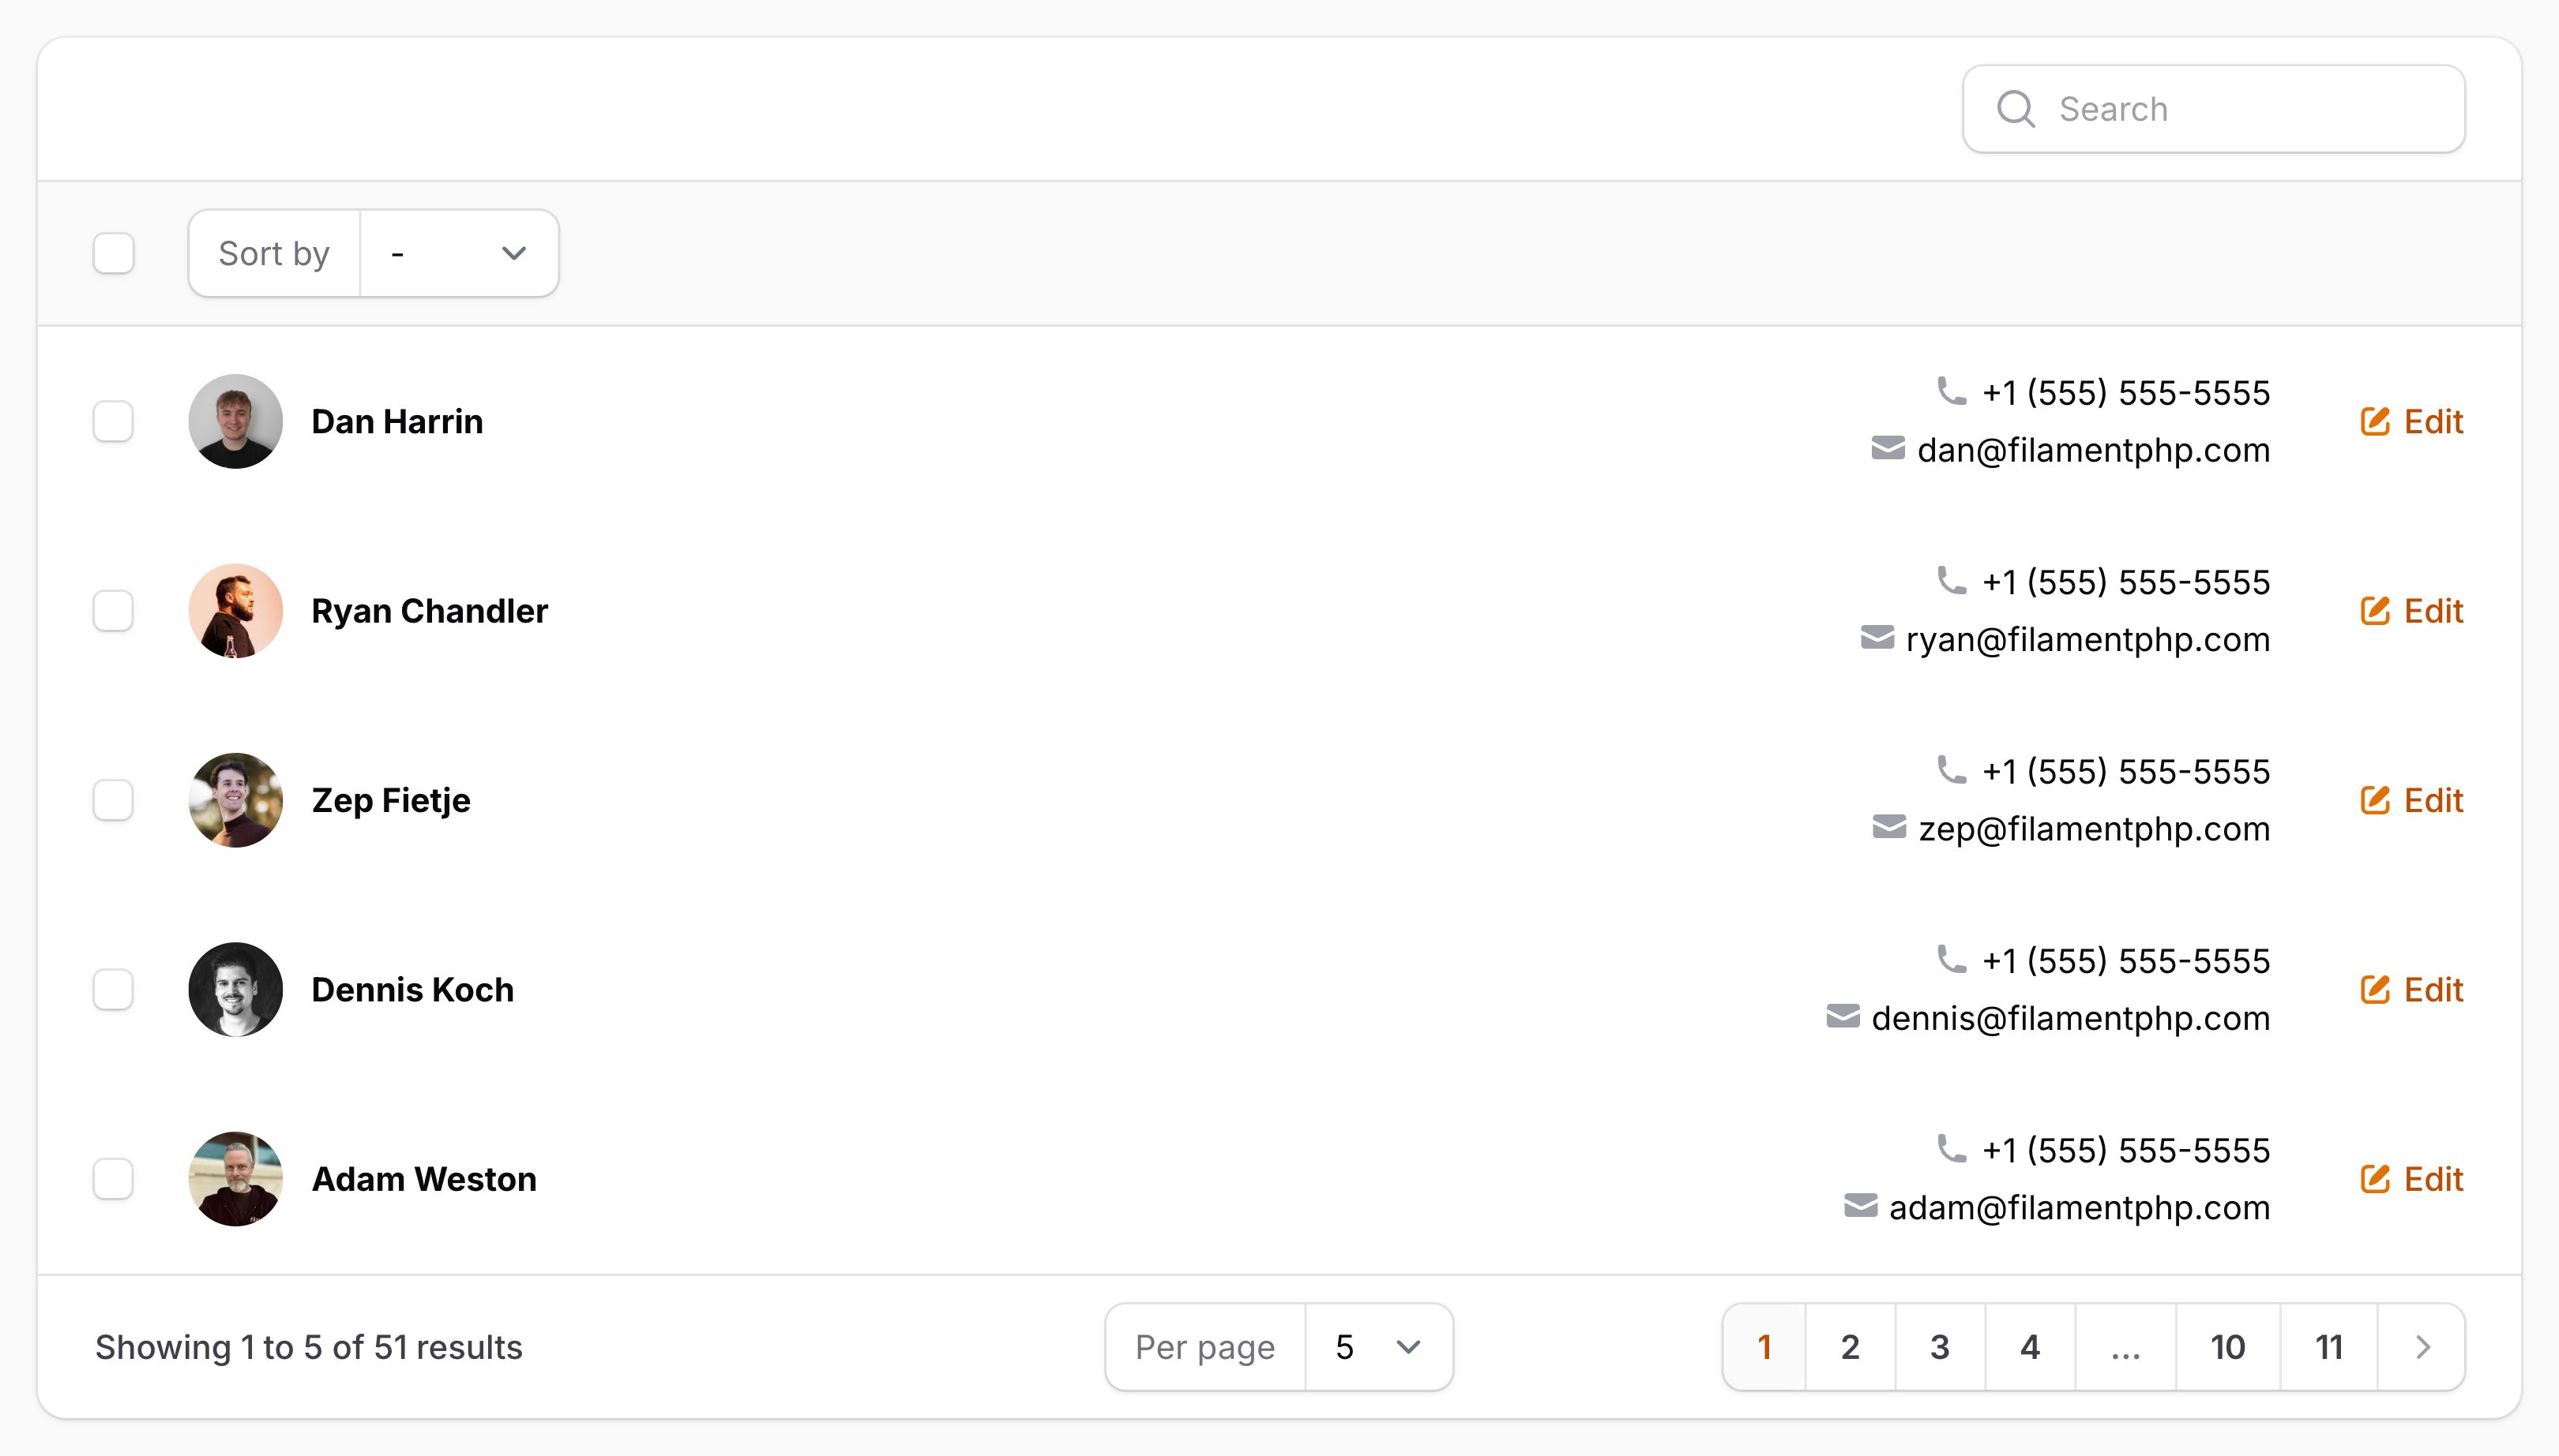Check the box beside Adam Weston
This screenshot has height=1456, width=2559.
tap(113, 1179)
